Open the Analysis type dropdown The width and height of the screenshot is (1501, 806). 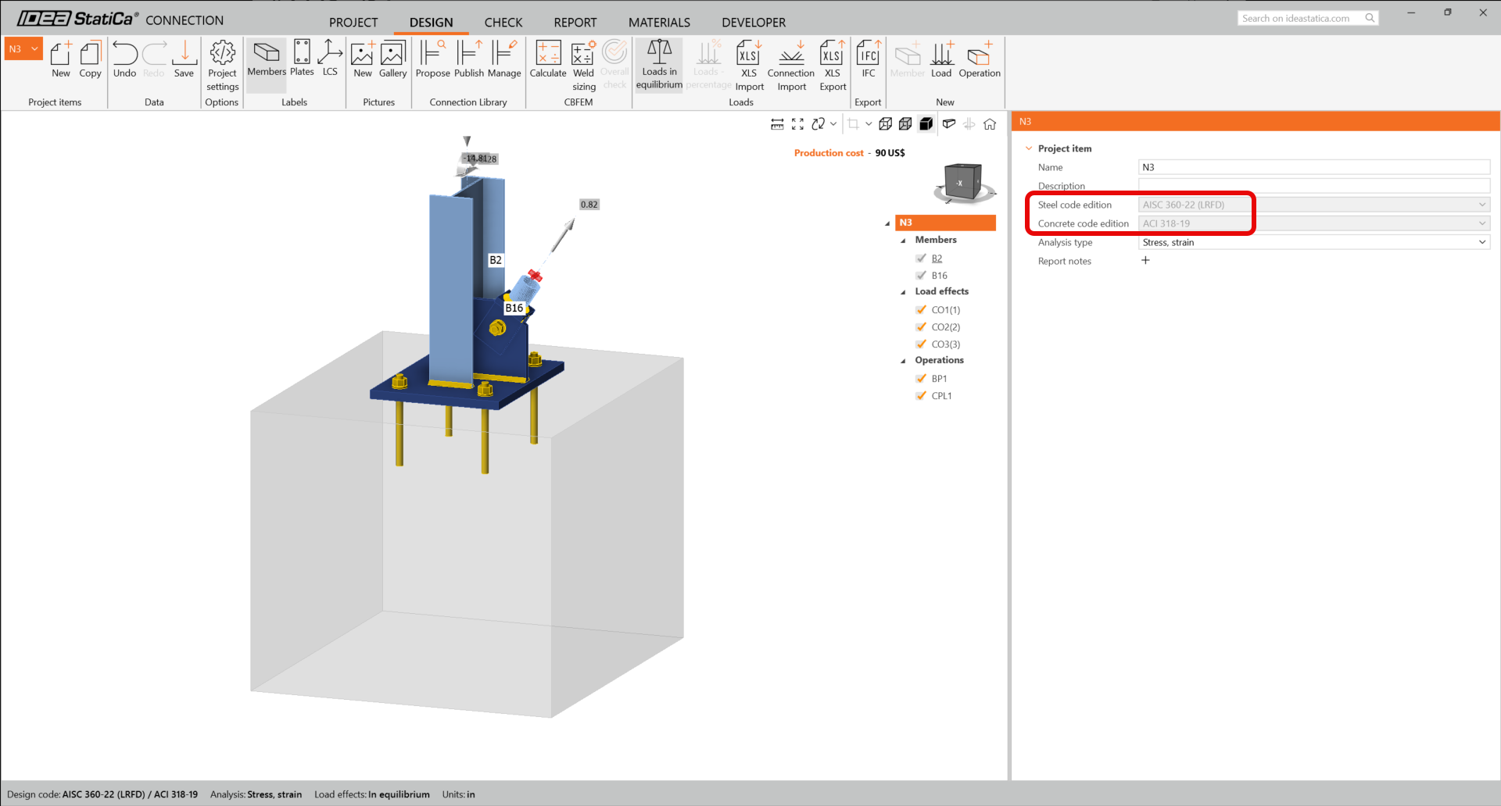(x=1313, y=242)
